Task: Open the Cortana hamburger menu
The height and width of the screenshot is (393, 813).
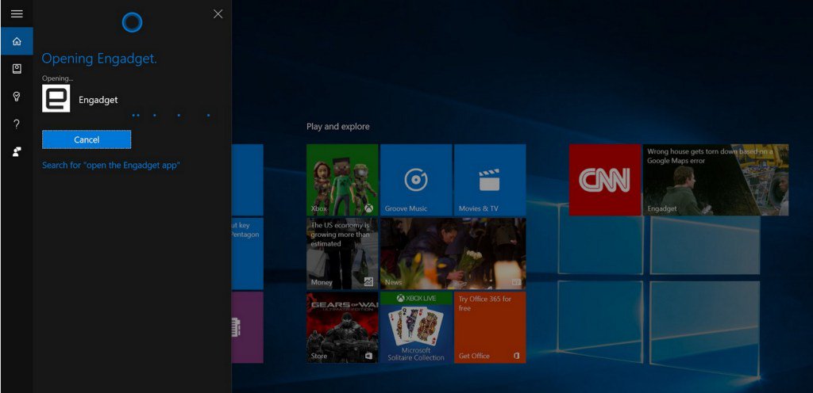Action: pos(17,14)
